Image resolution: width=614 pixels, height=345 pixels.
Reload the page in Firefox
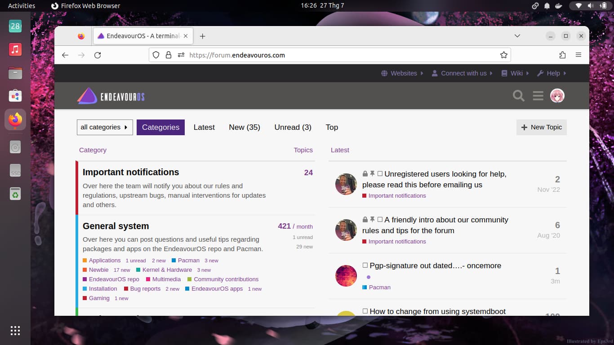click(98, 55)
